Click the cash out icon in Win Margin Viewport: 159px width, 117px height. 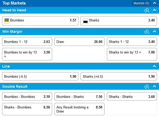147,32
